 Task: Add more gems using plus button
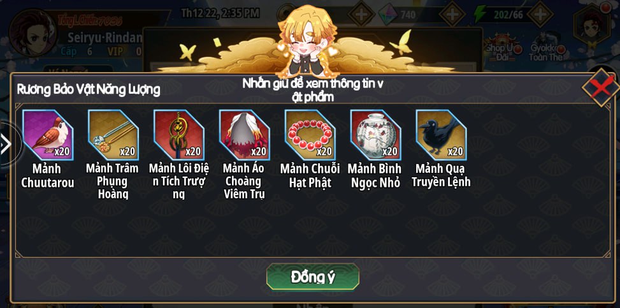tap(452, 15)
